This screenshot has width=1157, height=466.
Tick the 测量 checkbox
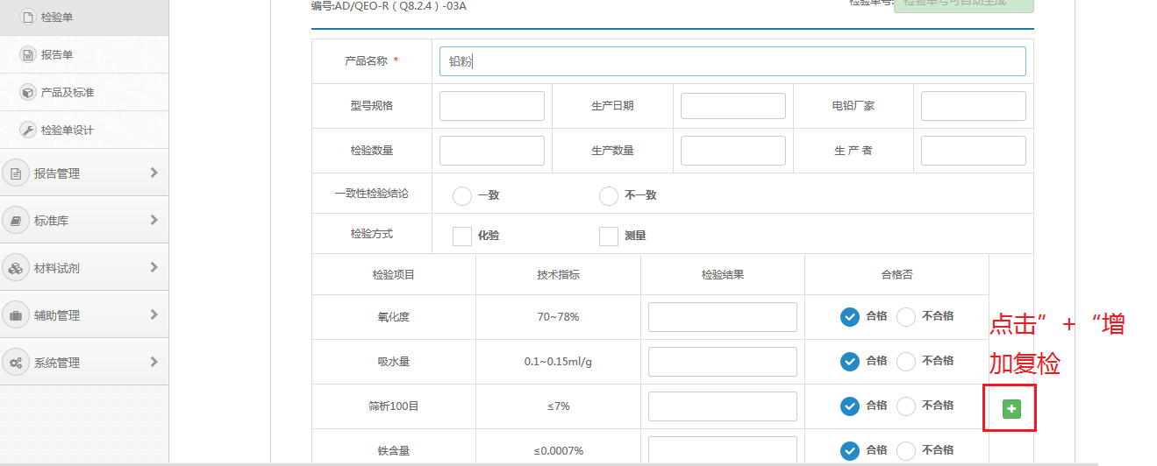[x=609, y=237]
